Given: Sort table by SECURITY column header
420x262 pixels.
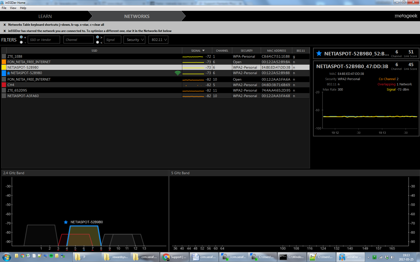Looking at the screenshot, I should click(246, 50).
